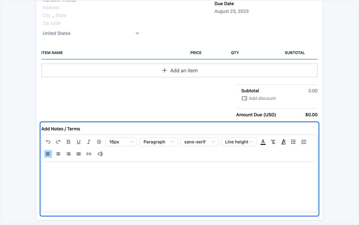This screenshot has height=225, width=359.
Task: Align text left
Action: click(48, 154)
